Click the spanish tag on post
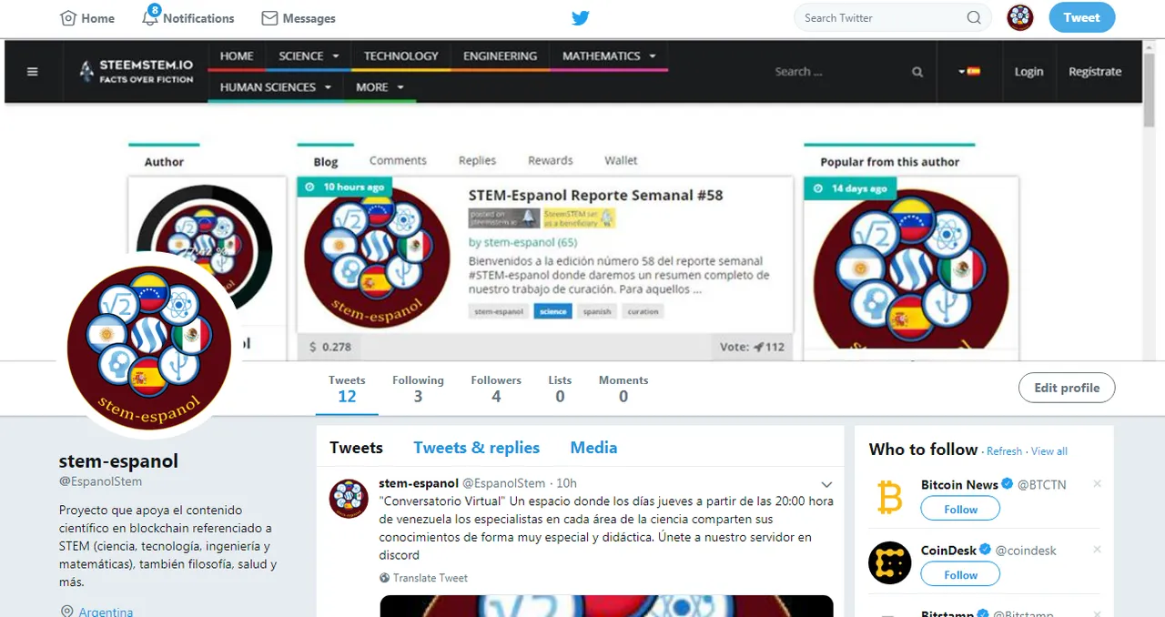 597,311
